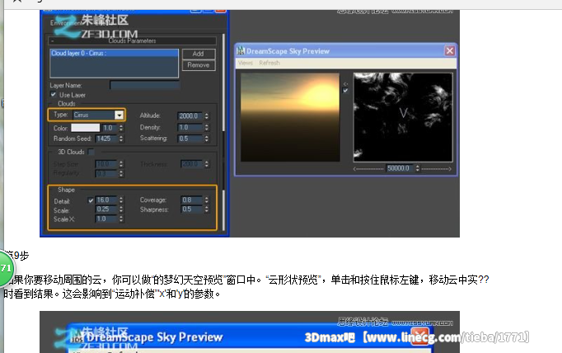
Task: Adjust the Sharpness spinner arrows
Action: click(x=207, y=209)
